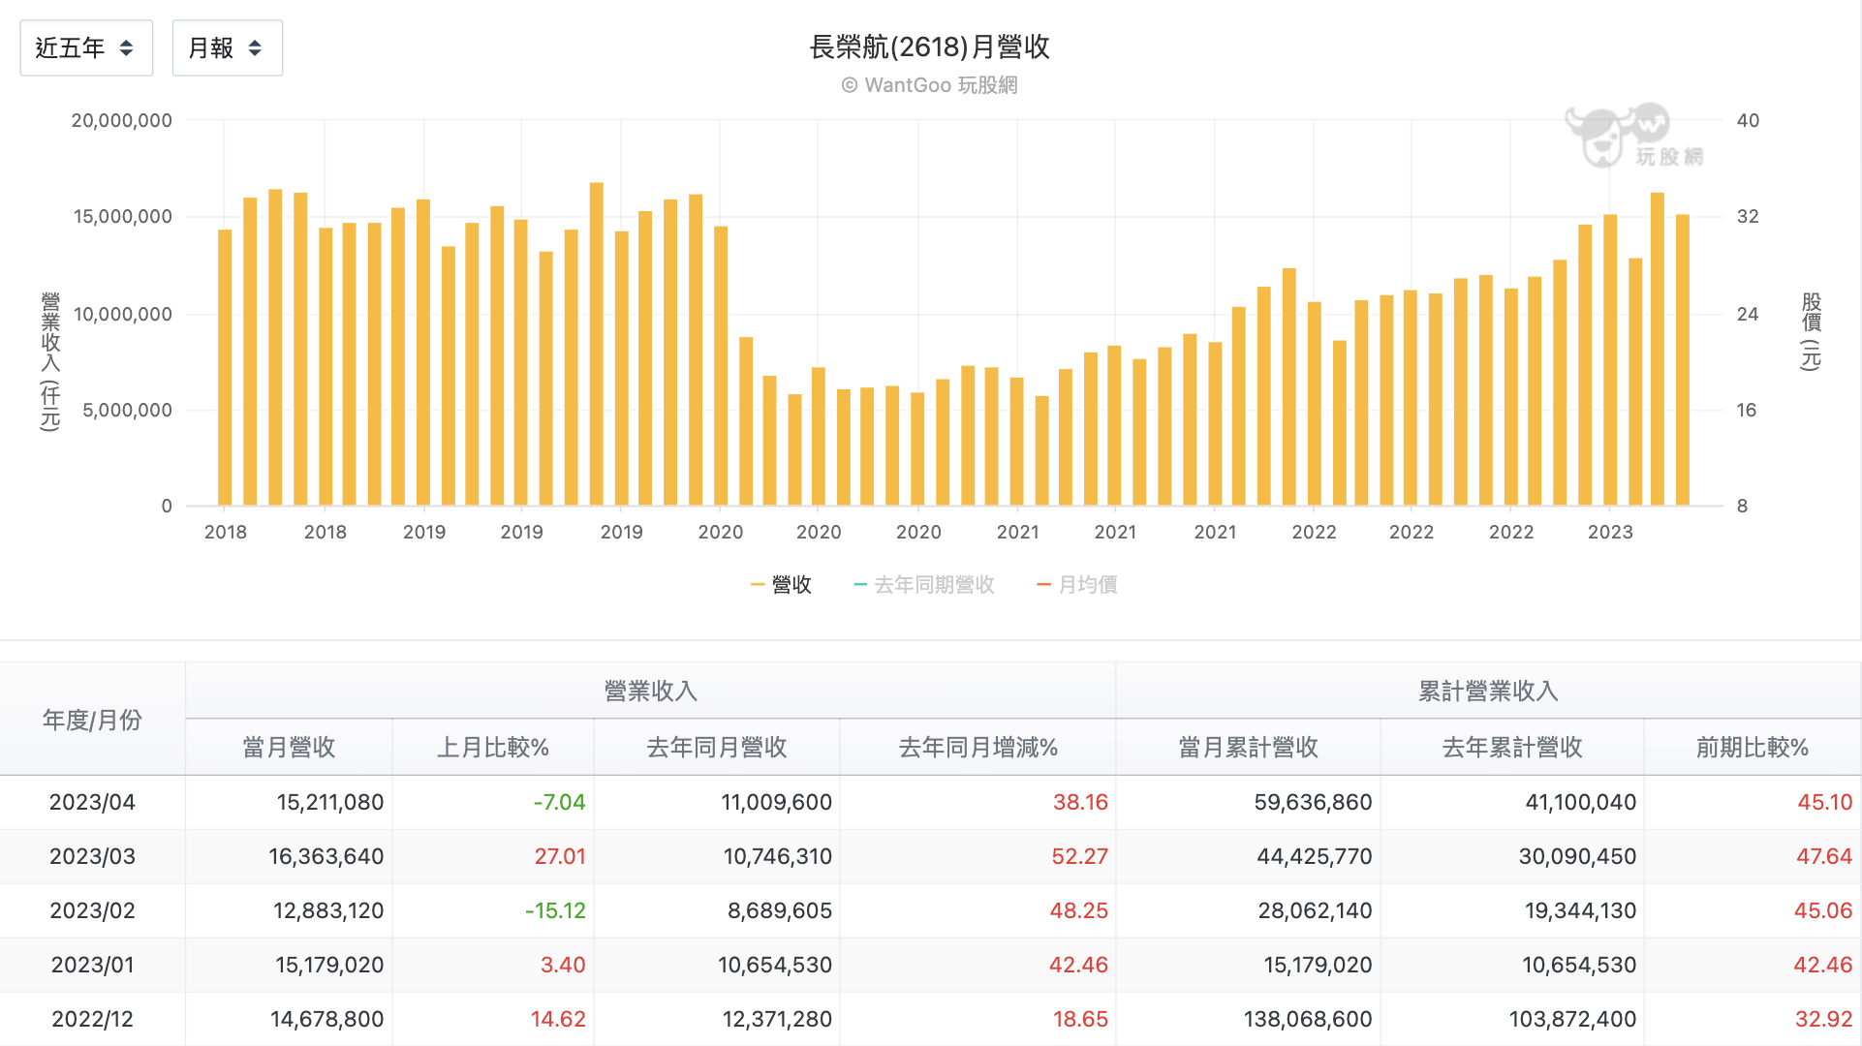1862x1046 pixels.
Task: Select the 2022/12 row label
Action: point(92,1019)
